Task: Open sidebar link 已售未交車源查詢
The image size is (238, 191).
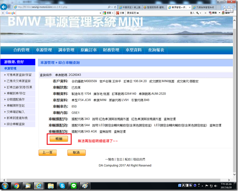Action: tap(18, 81)
